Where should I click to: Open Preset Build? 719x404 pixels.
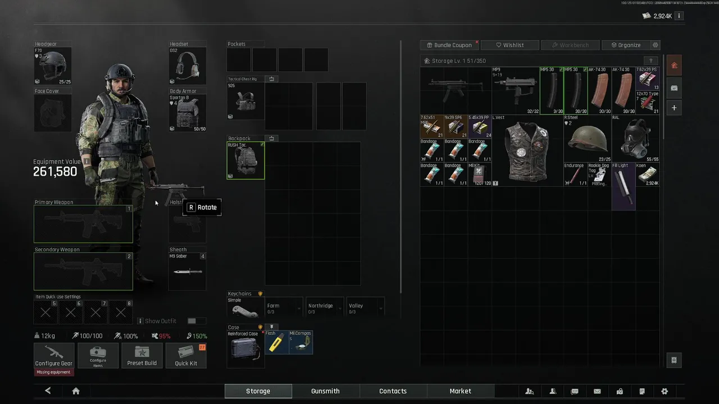click(x=142, y=356)
